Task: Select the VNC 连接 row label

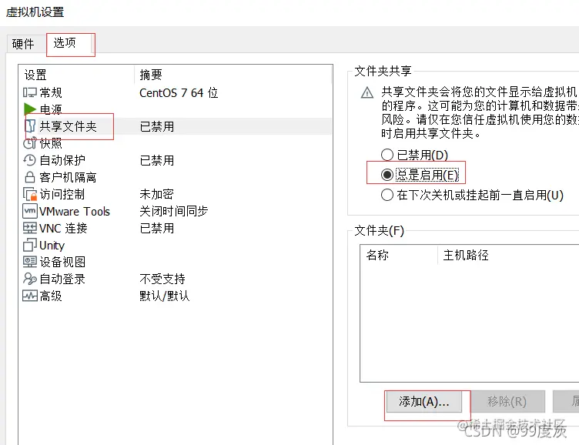Action: pyautogui.click(x=63, y=228)
